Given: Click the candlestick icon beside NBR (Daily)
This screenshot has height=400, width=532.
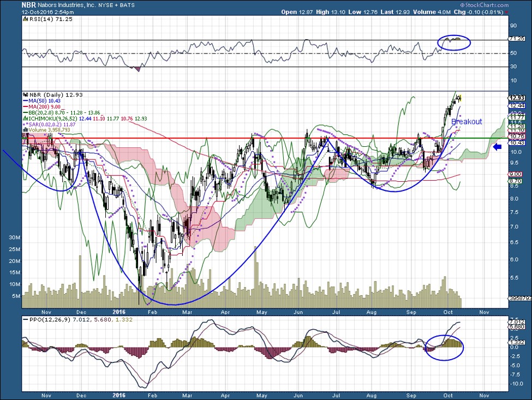Looking at the screenshot, I should 25,95.
